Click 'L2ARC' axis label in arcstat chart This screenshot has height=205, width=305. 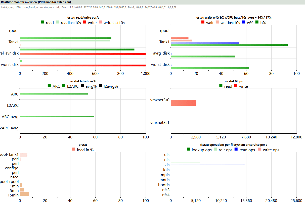[x=13, y=106]
